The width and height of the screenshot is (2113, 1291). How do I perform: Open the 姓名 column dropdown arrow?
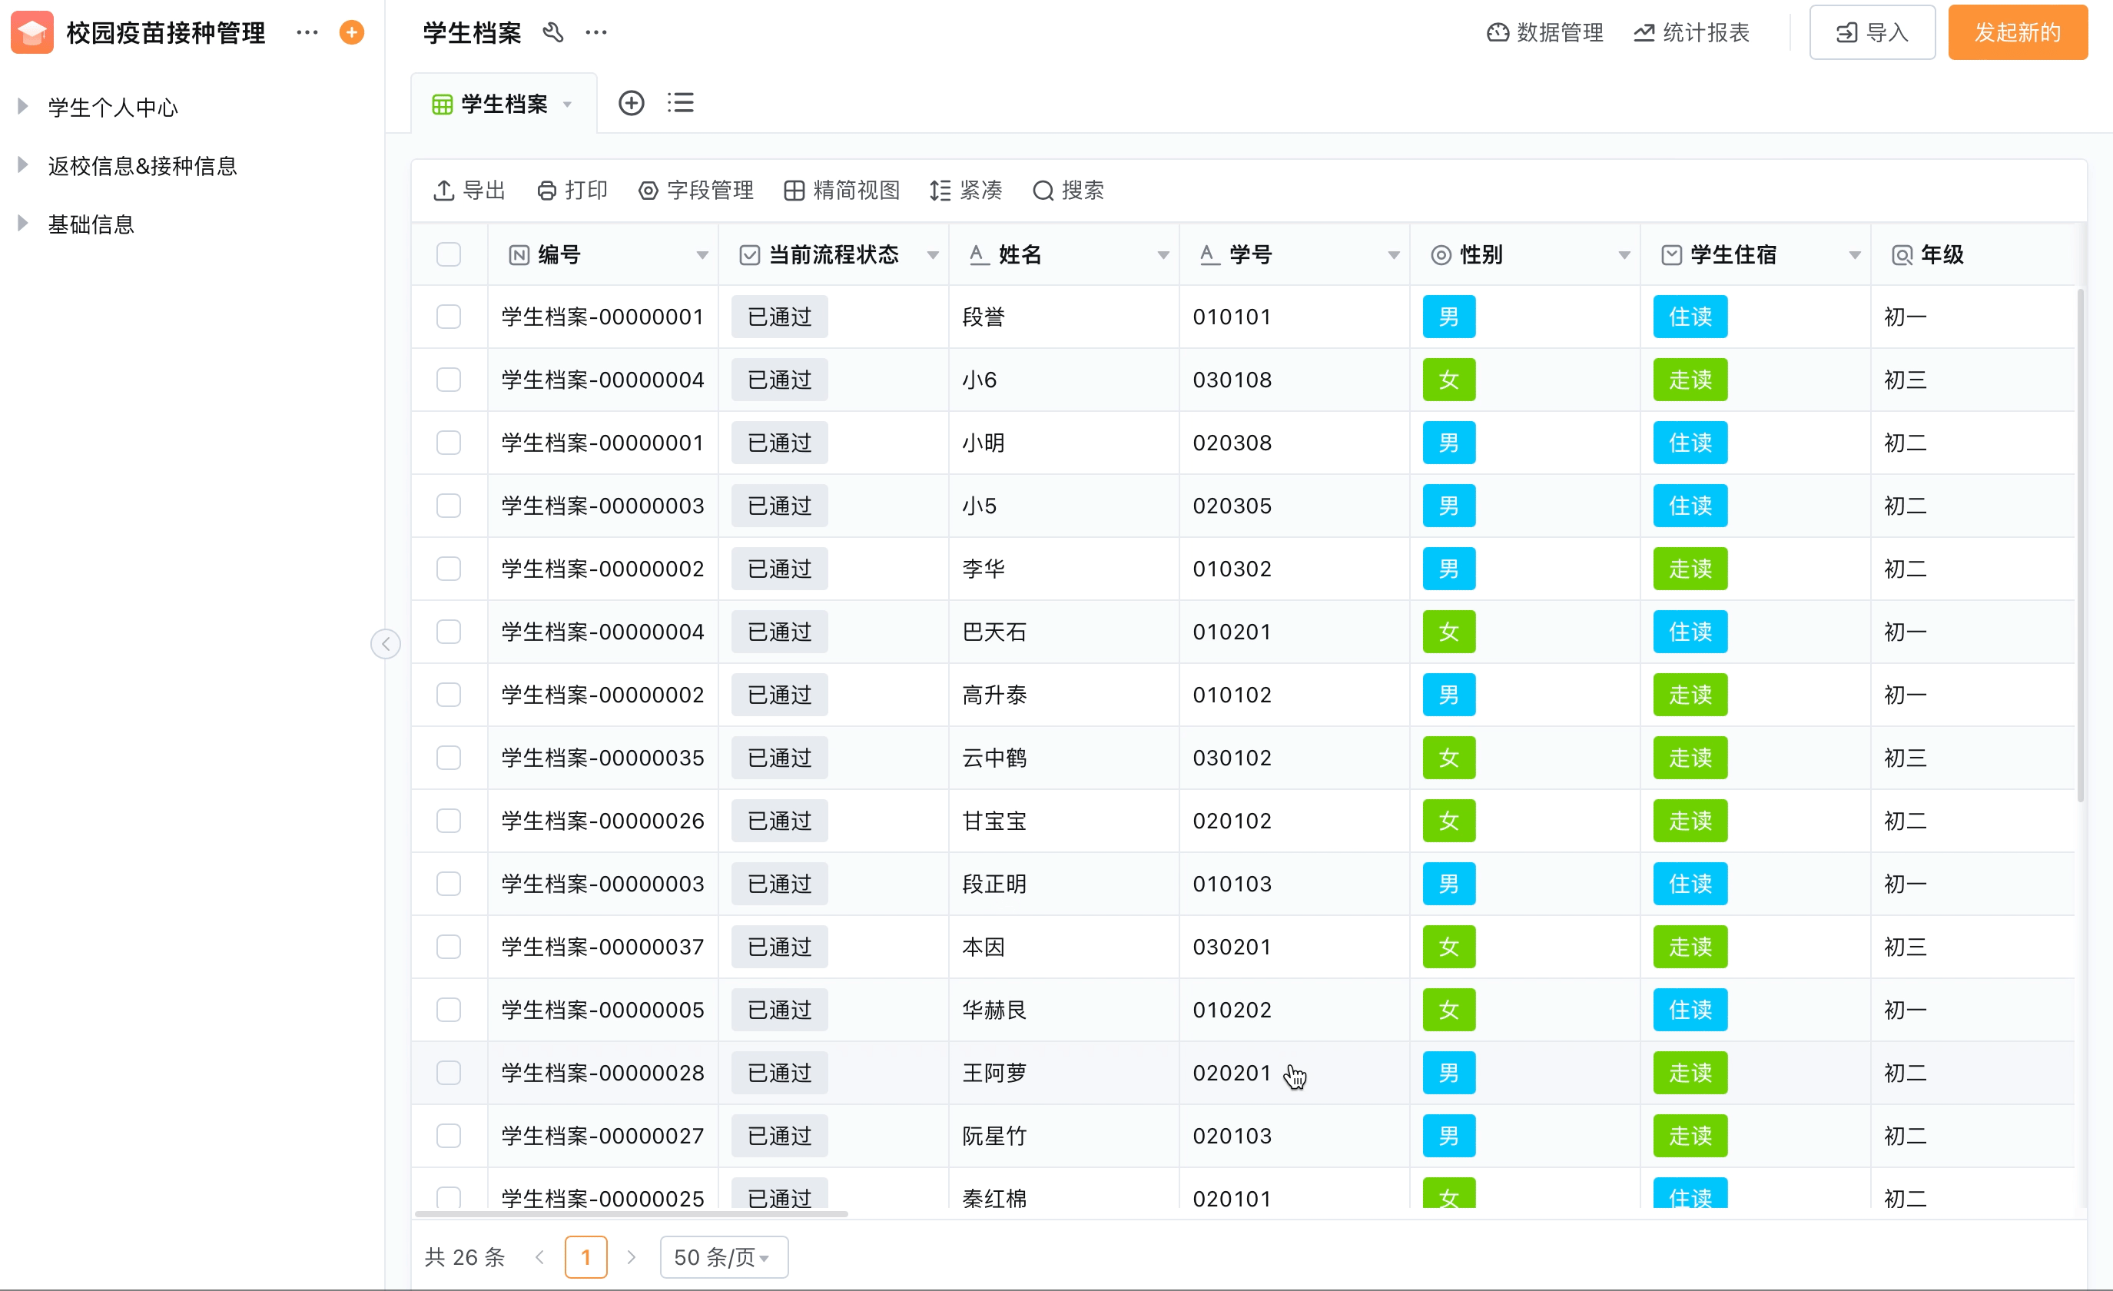tap(1164, 256)
